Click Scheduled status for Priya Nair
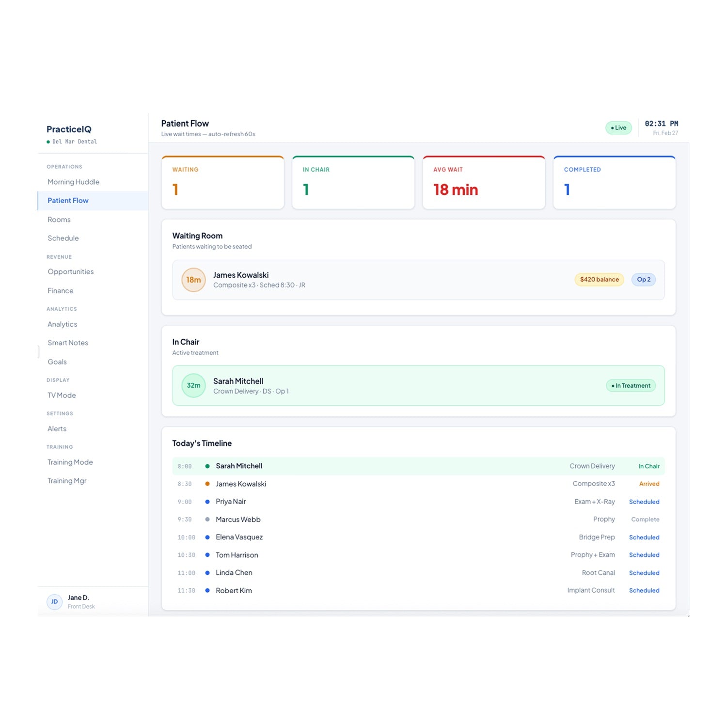 644,502
